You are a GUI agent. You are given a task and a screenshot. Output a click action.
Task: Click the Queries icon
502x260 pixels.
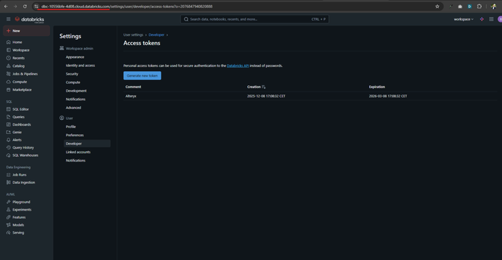(9, 117)
